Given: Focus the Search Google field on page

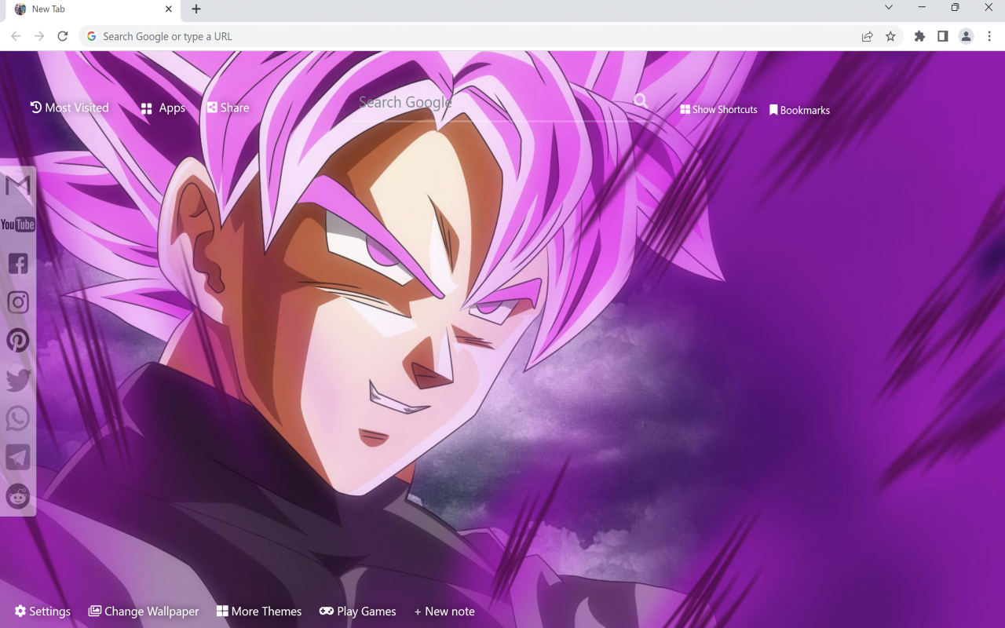Looking at the screenshot, I should click(492, 102).
